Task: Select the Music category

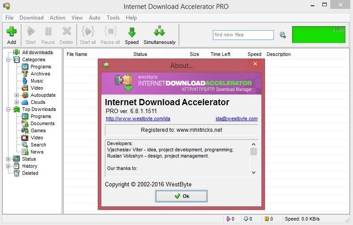Action: click(37, 81)
